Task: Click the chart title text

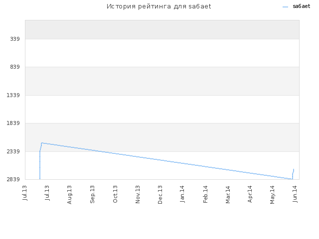Action: [x=159, y=6]
